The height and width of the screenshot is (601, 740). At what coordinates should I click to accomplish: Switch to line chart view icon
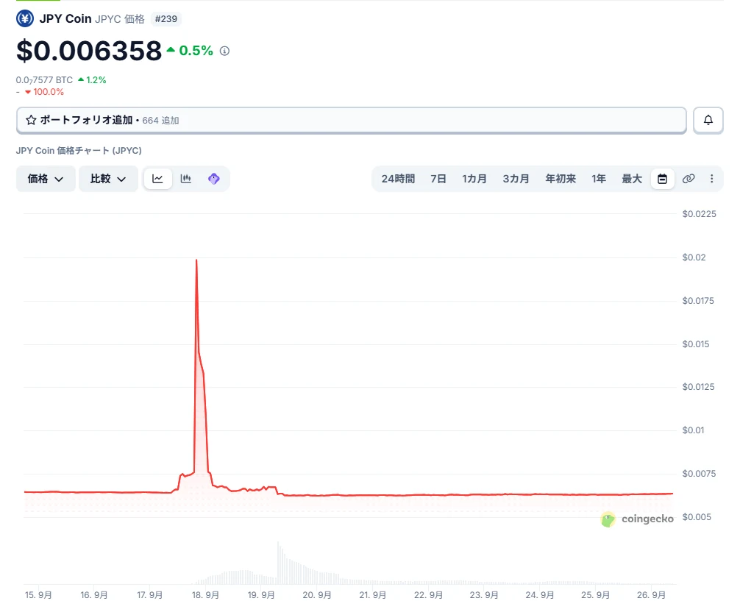click(x=157, y=179)
